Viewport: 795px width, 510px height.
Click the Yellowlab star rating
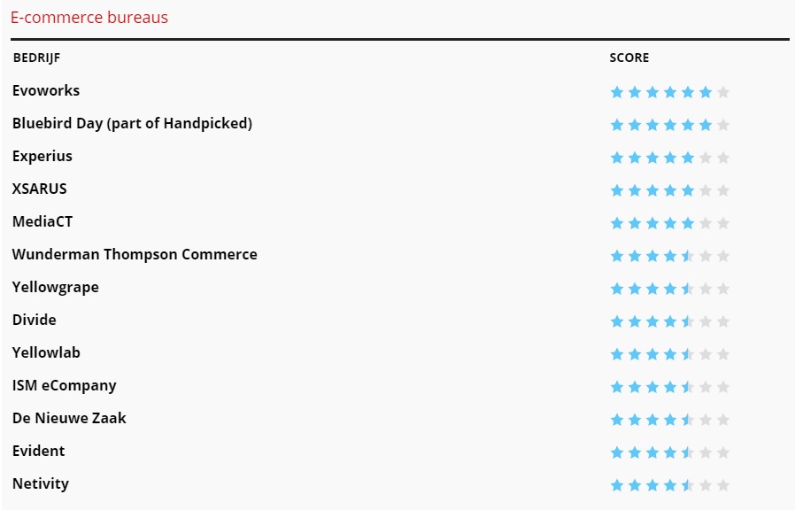tap(670, 354)
